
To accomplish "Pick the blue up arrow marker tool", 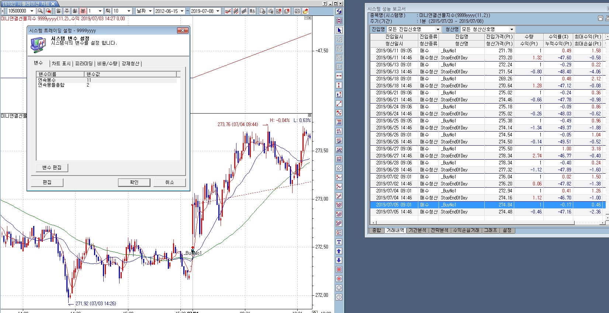I will click(339, 251).
